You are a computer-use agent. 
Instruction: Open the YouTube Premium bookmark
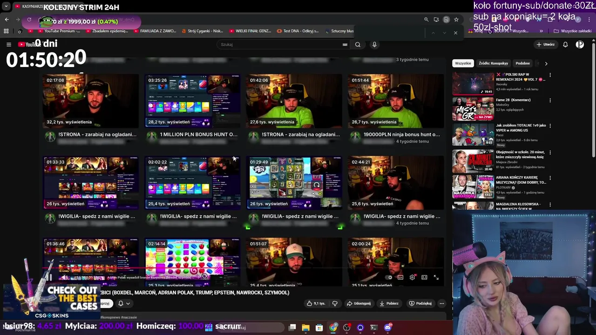[59, 31]
